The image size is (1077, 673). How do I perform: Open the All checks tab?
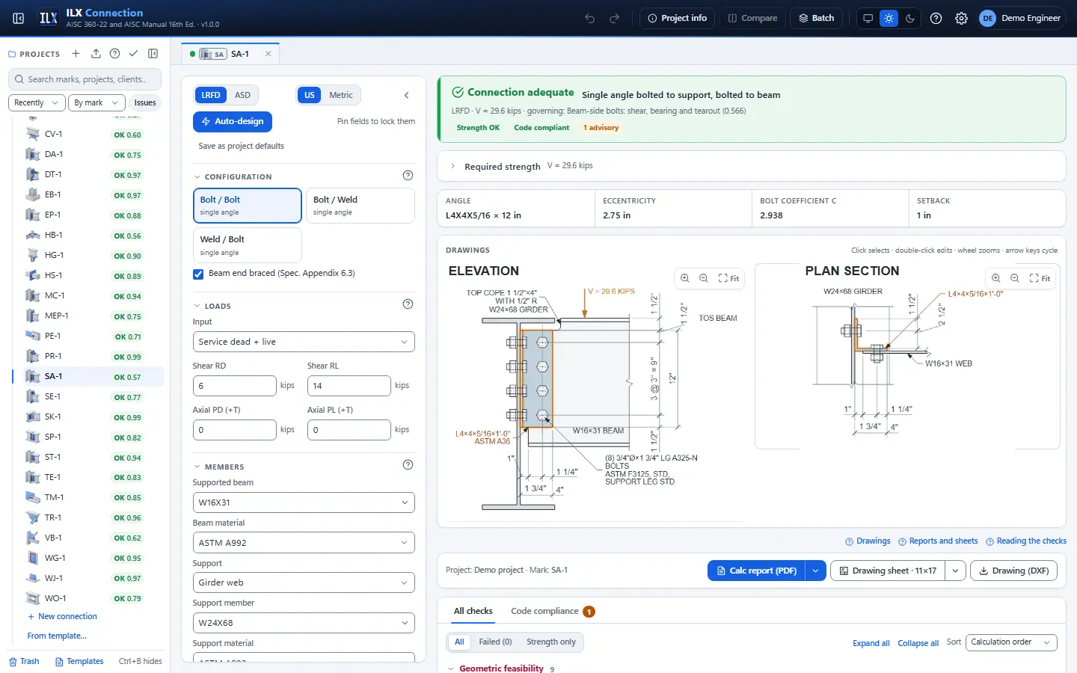coord(473,611)
